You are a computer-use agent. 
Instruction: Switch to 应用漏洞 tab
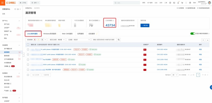[80, 34]
